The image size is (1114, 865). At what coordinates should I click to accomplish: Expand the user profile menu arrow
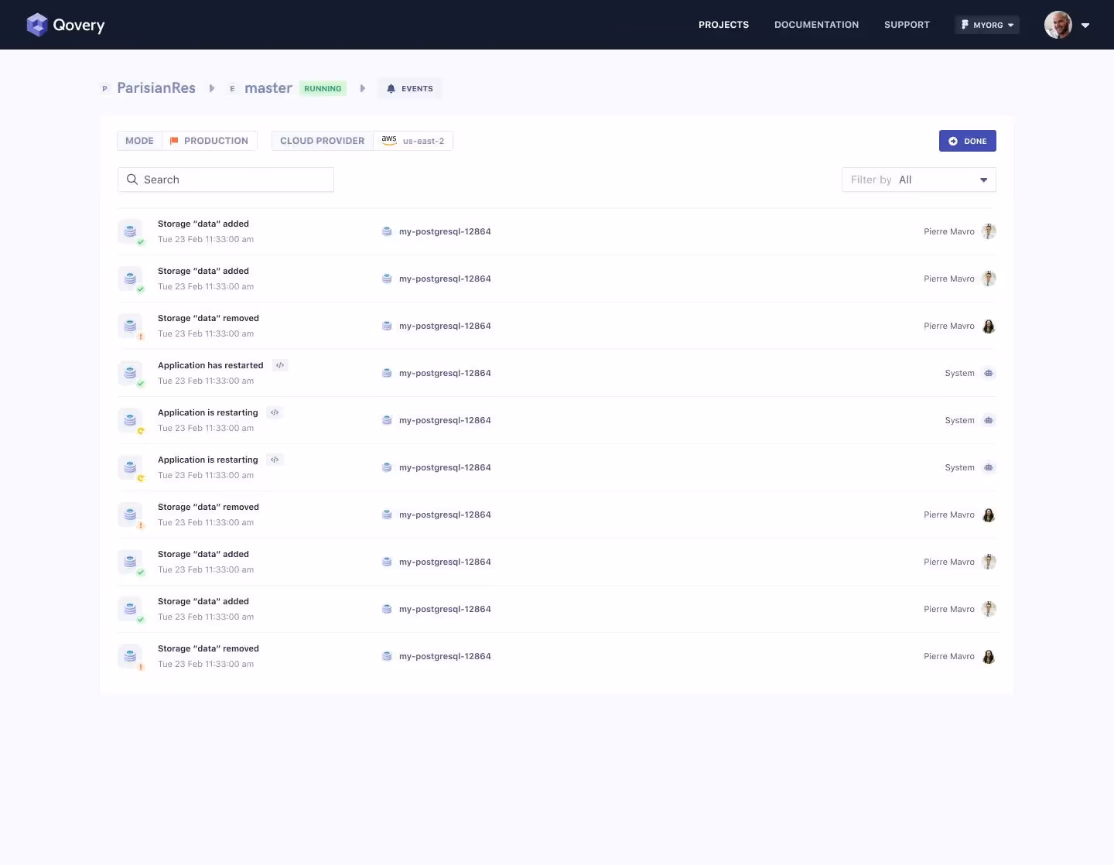[1085, 25]
